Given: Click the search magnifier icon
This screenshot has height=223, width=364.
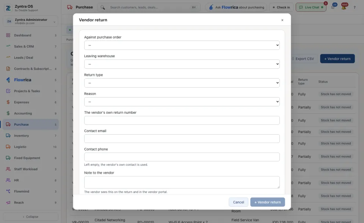Looking at the screenshot, I should 103,8.
